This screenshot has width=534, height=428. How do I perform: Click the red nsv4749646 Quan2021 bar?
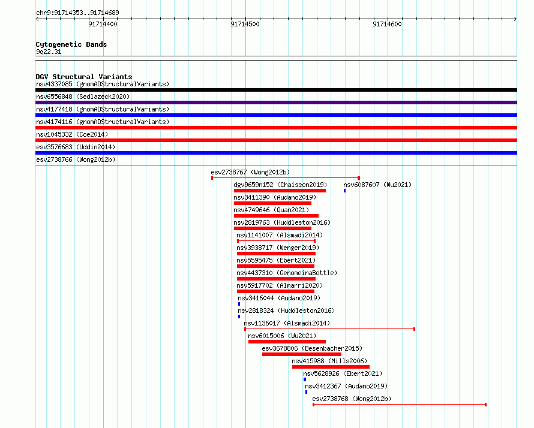pos(276,216)
